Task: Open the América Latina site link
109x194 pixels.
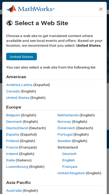Action: 19,85
